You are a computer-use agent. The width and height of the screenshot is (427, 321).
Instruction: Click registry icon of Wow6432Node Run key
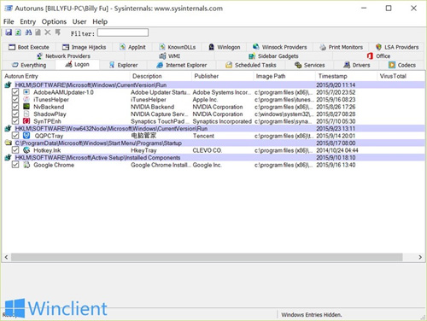click(x=9, y=128)
